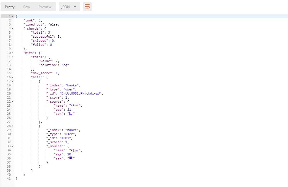Click age value 21
Image resolution: width=288 pixels, height=187 pixels.
coord(69,110)
